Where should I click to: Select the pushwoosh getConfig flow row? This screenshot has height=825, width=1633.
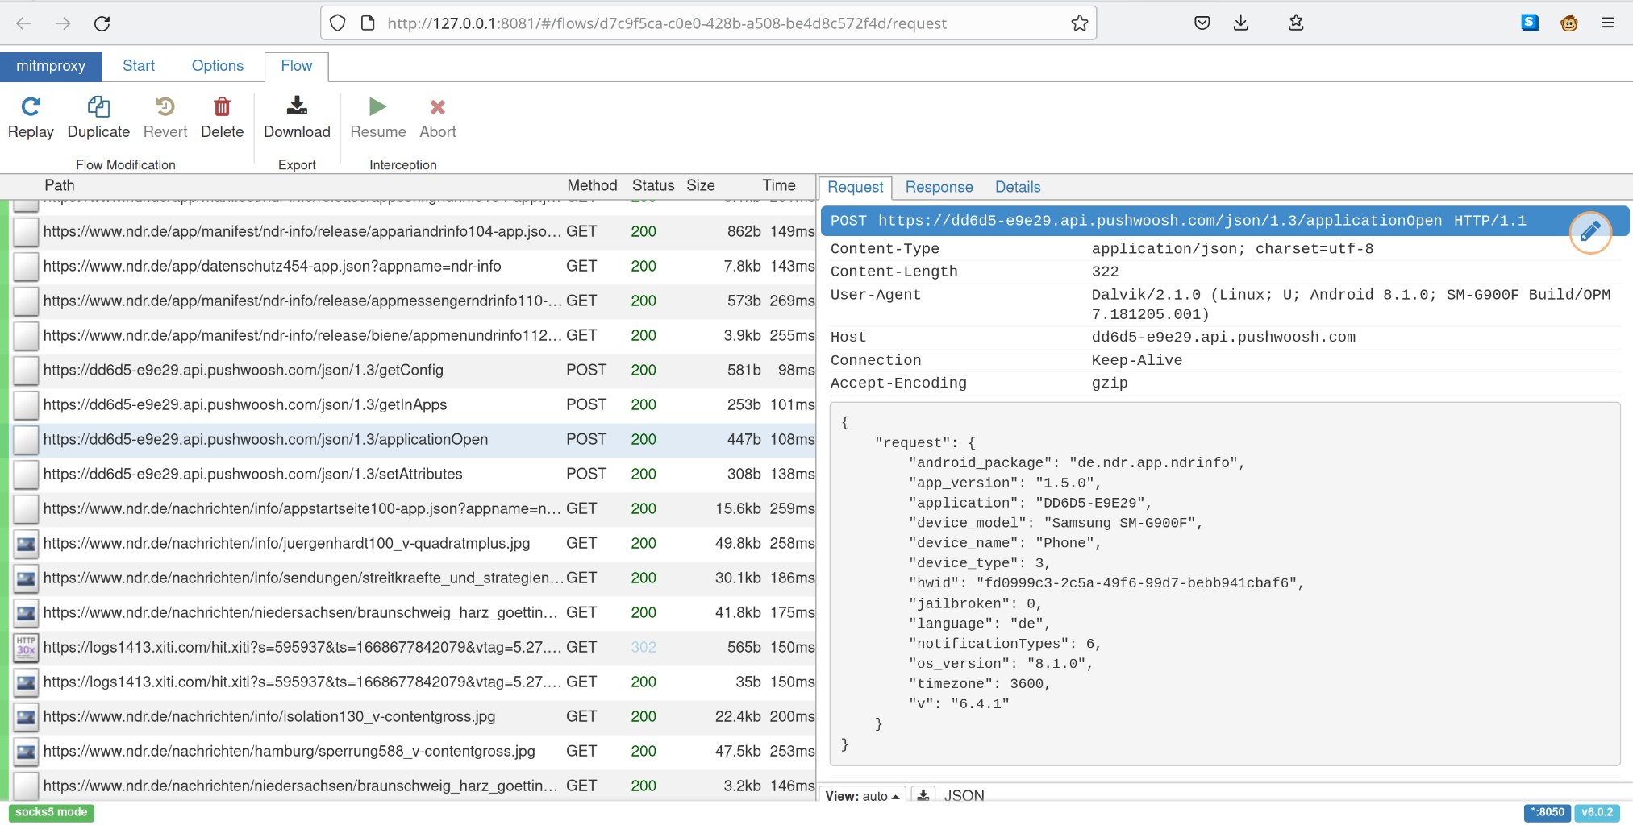click(244, 370)
